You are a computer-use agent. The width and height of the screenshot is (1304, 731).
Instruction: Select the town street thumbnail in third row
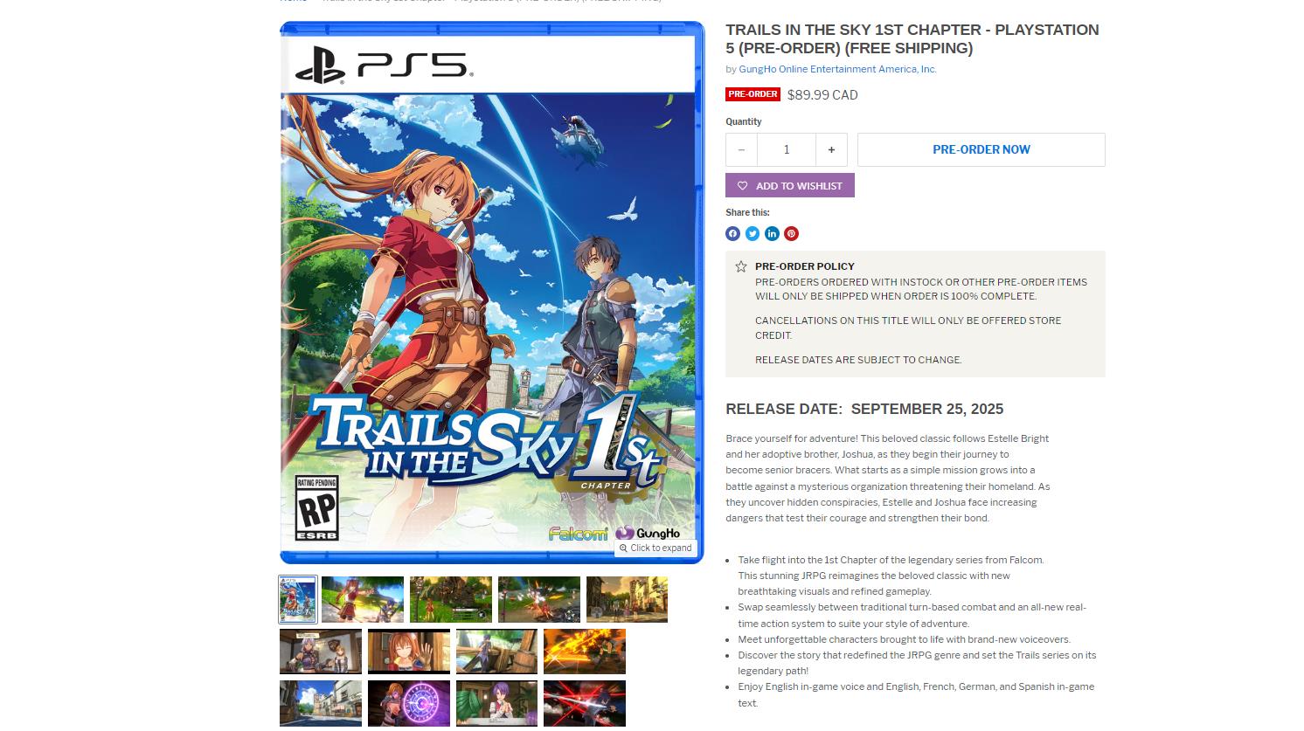pos(321,703)
